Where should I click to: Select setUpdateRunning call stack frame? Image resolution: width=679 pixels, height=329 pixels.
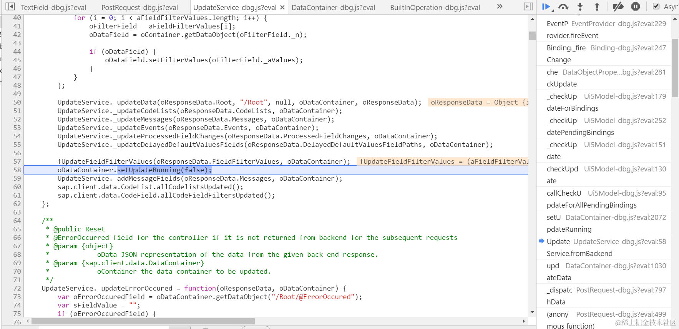(x=604, y=223)
